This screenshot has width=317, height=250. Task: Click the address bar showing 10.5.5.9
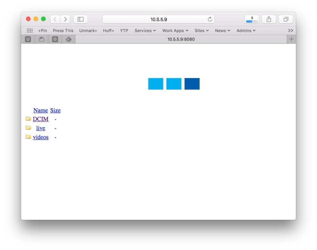pyautogui.click(x=158, y=19)
